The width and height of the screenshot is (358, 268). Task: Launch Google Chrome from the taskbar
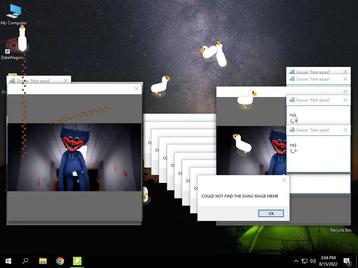pos(60,261)
